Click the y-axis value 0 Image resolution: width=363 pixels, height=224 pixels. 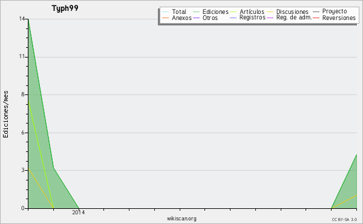[x=23, y=208]
